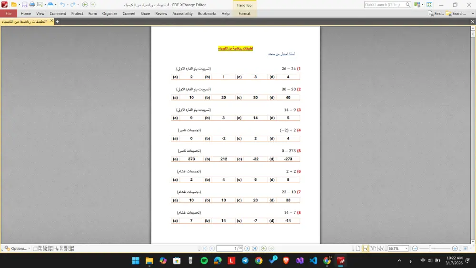Switch to the Protect ribbon tab
476x268 pixels.
77,14
